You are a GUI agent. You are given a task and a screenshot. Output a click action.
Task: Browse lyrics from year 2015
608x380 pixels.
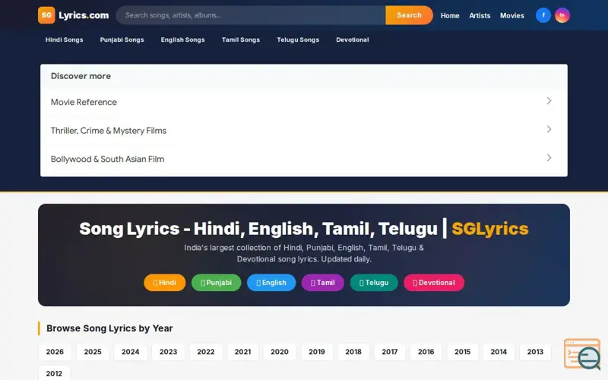click(463, 352)
